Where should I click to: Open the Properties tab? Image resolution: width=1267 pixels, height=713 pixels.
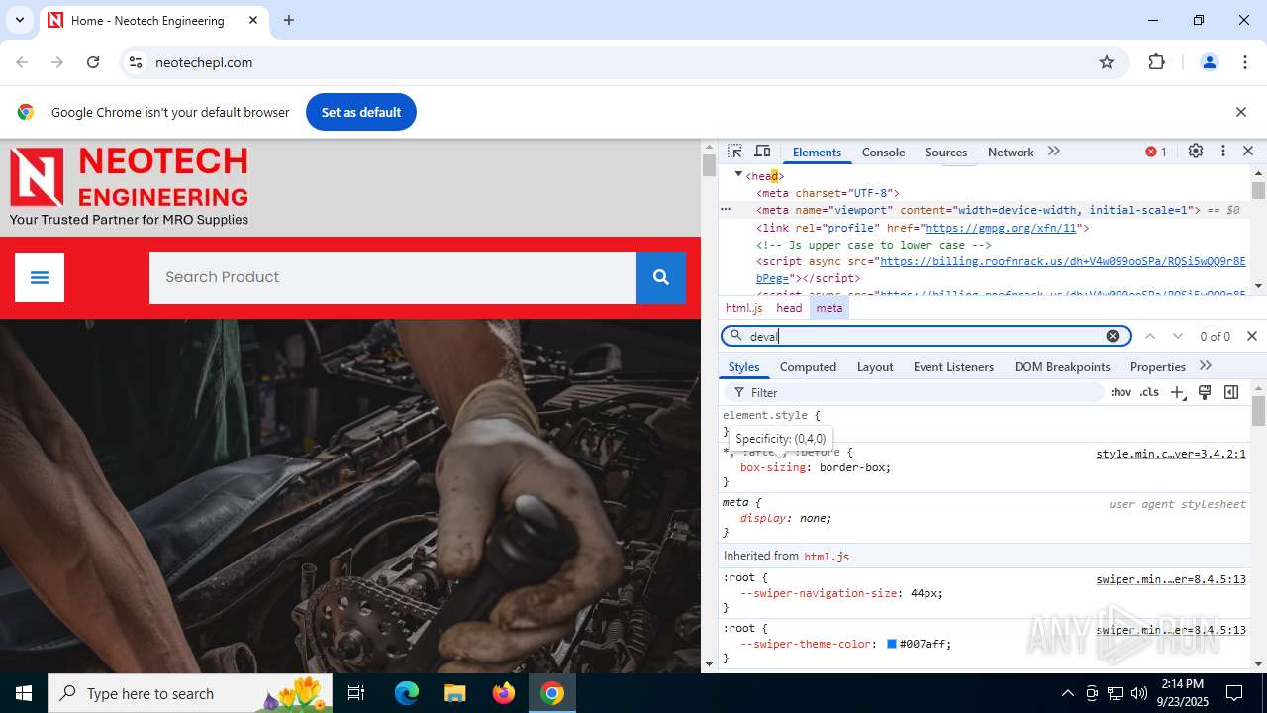click(x=1157, y=366)
